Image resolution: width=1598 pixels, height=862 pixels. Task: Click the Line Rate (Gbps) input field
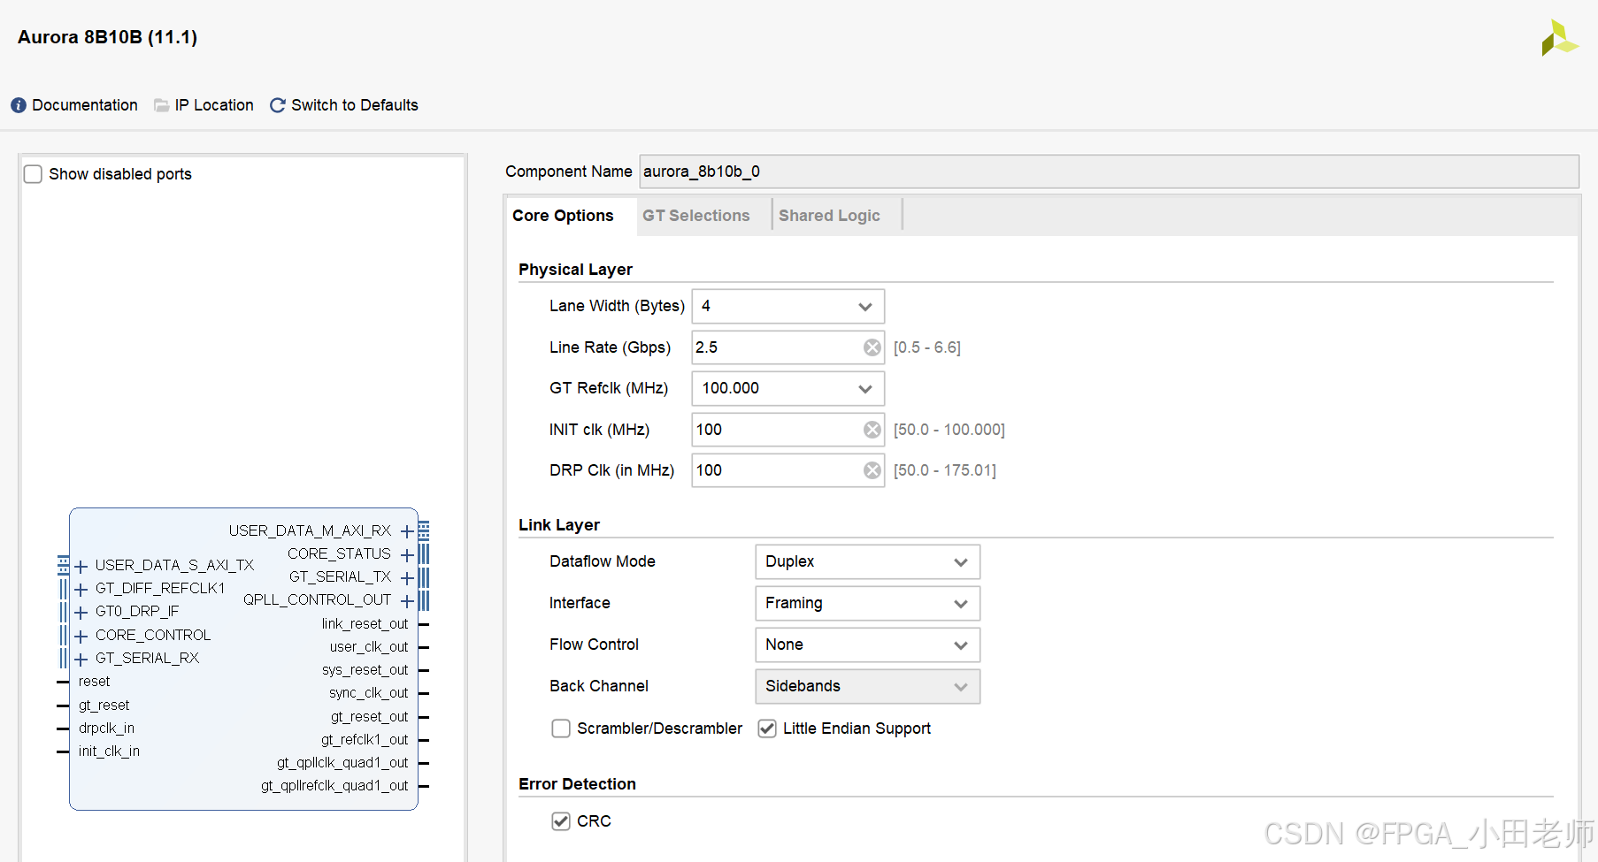(787, 347)
